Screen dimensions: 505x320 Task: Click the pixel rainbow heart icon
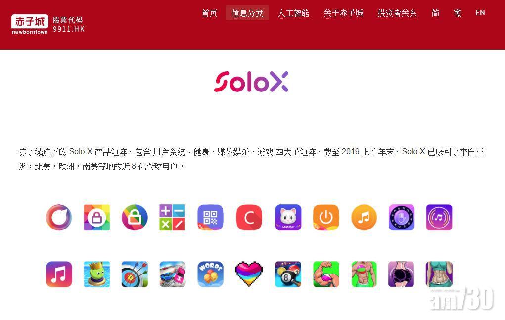pos(249,274)
